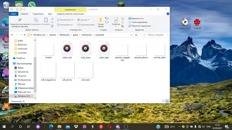
Task: Select the remote_phone file
Action: (141, 51)
